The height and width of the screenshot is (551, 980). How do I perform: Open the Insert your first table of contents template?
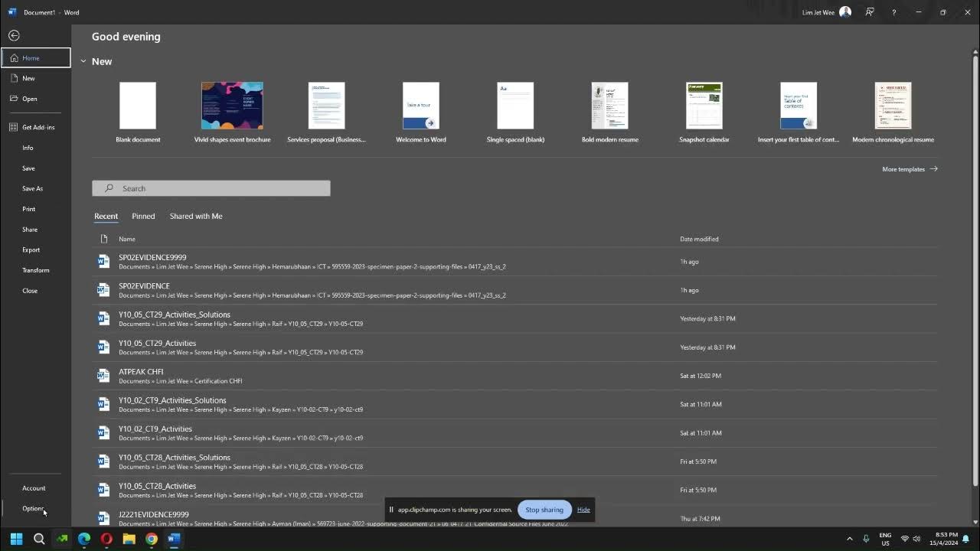pyautogui.click(x=799, y=112)
